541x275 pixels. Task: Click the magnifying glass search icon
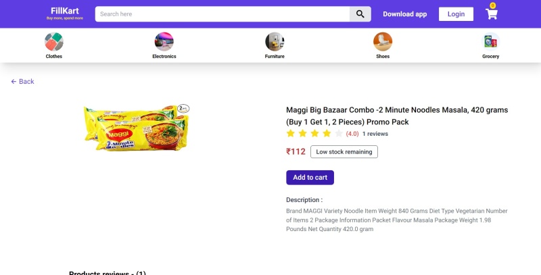(x=360, y=14)
